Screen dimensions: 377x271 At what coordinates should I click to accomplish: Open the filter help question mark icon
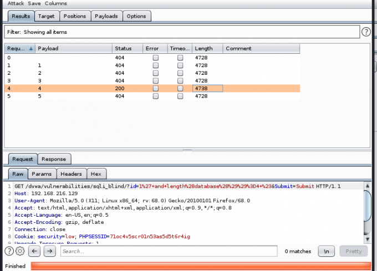click(x=366, y=32)
